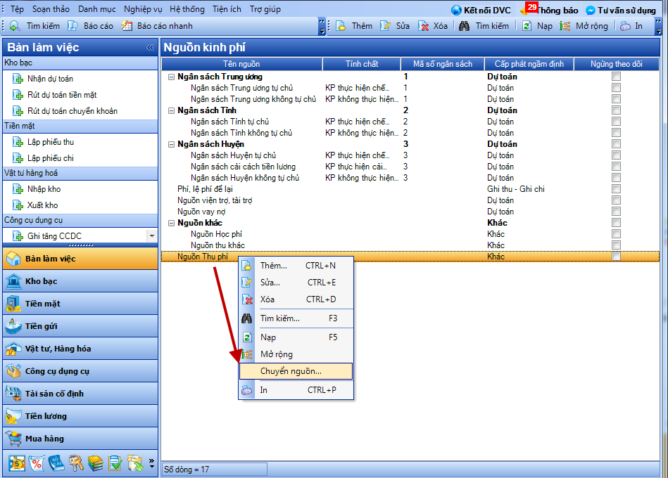Sort by Mã số ngân sách column header
Viewport: 668px width, 478px height.
pos(443,64)
